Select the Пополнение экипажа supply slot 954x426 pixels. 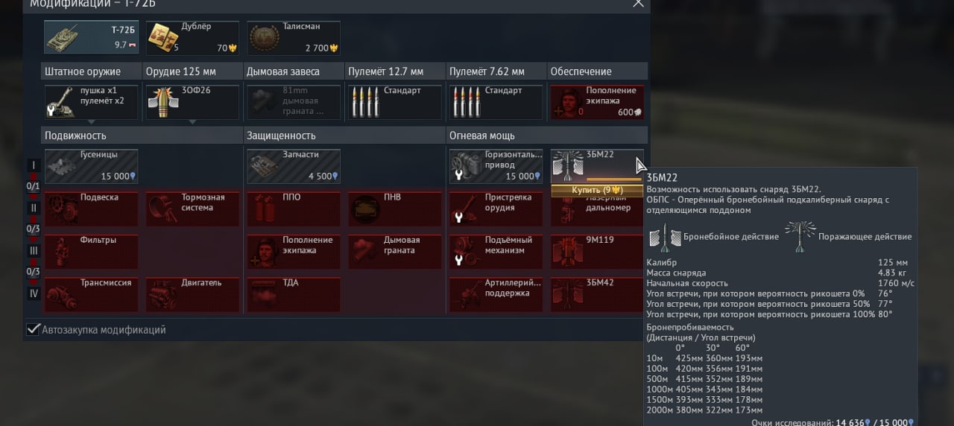pos(598,102)
